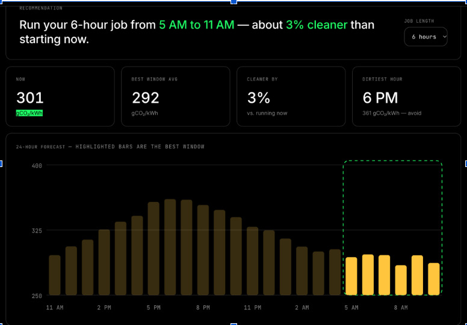Click the 2 PM forecast bar
The width and height of the screenshot is (467, 325).
(104, 263)
